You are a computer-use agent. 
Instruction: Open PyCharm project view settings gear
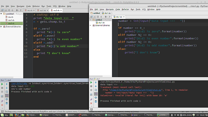106,17
